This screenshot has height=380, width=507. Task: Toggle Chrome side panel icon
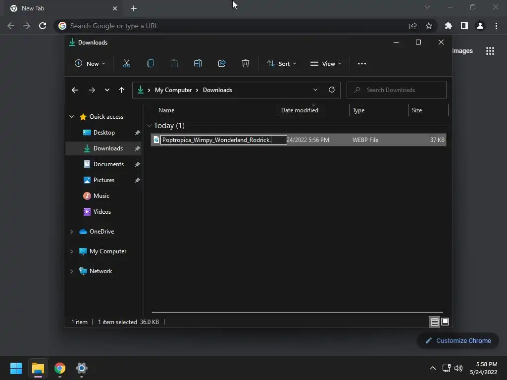pos(464,26)
